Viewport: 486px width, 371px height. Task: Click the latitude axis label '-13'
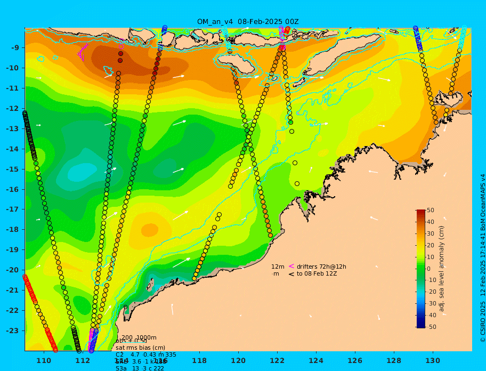click(13, 128)
